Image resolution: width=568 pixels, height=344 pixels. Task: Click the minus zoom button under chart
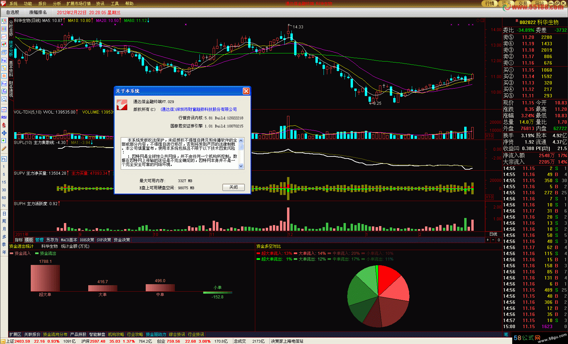pos(493,240)
